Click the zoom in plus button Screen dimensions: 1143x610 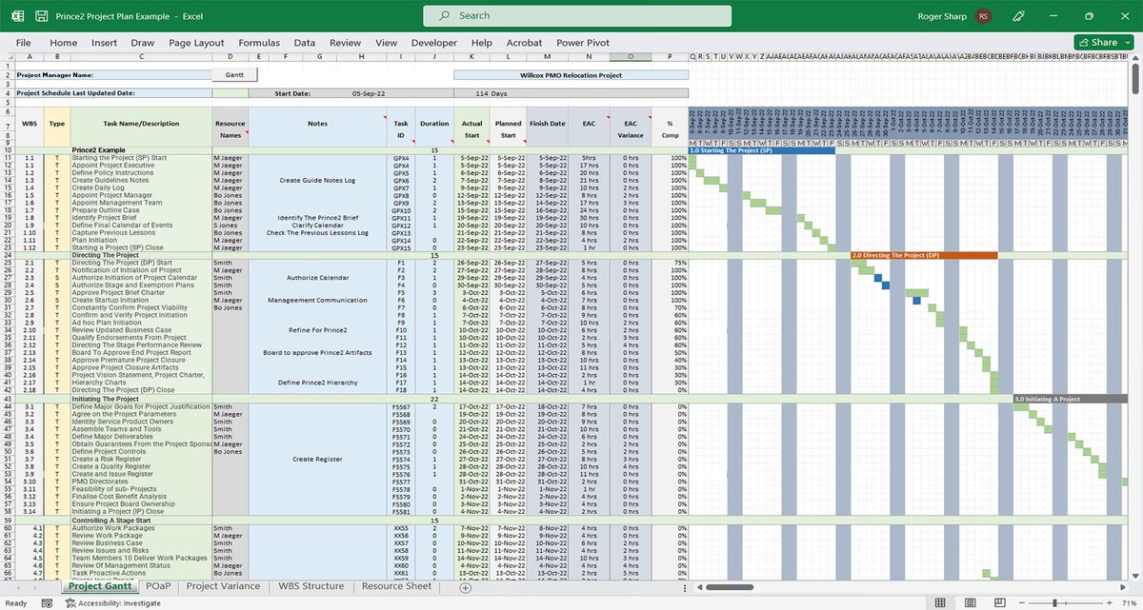pos(1108,602)
